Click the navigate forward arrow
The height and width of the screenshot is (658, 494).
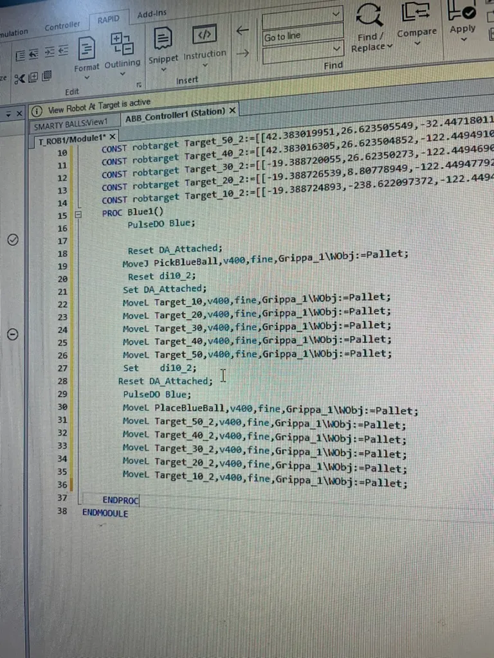pos(242,53)
